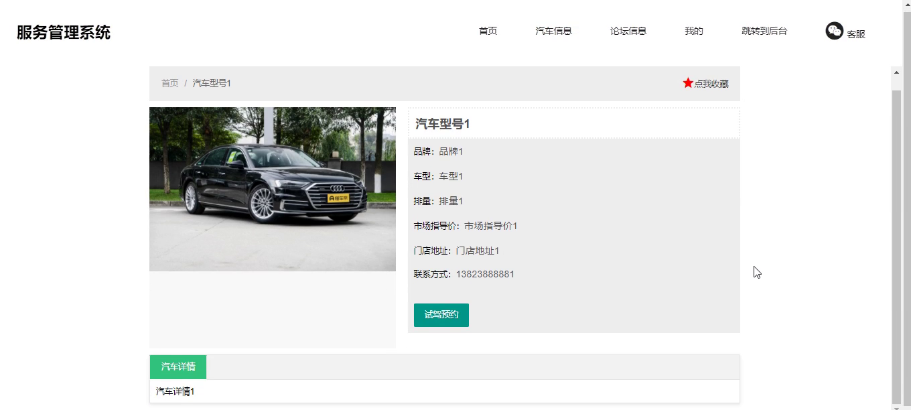Select 我的 in the top navigation
The image size is (911, 410).
694,31
